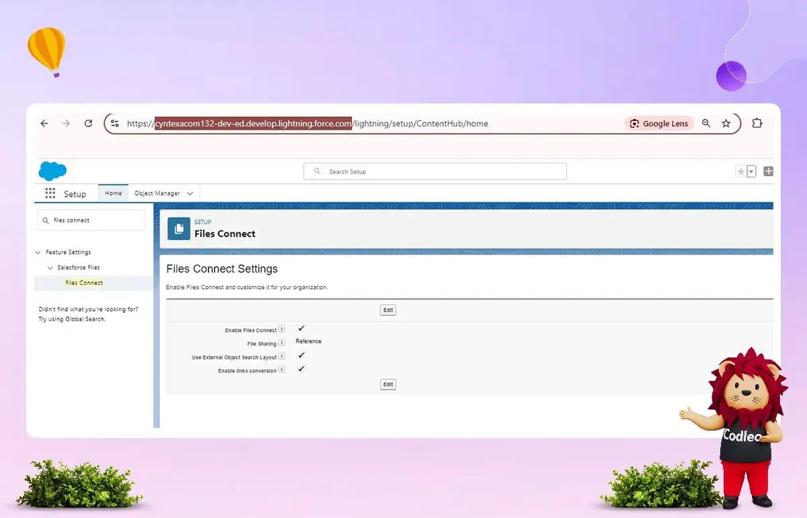
Task: Click the bottom Edit button
Action: 388,384
